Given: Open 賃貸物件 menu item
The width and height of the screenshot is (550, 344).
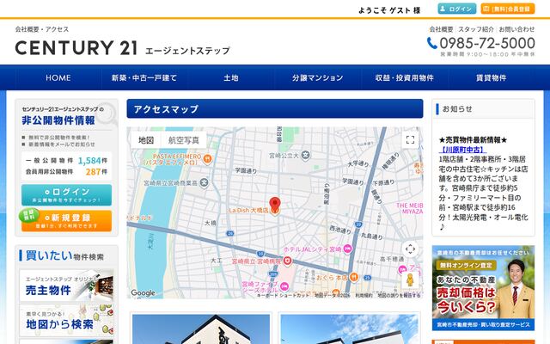Looking at the screenshot, I should pyautogui.click(x=491, y=77).
